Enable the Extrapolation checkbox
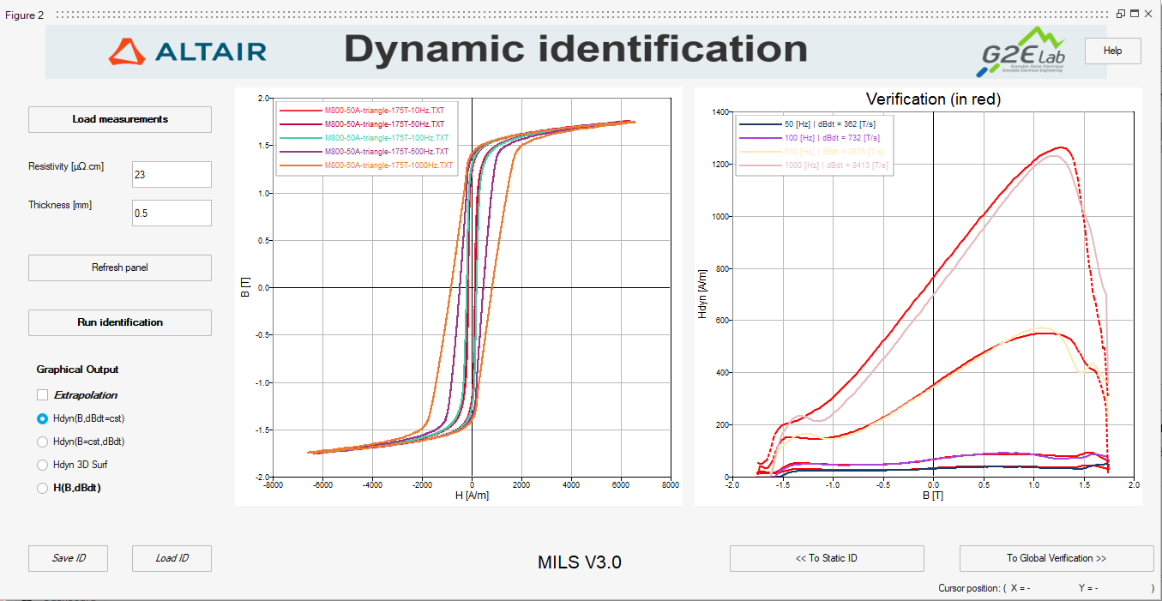 tap(43, 395)
